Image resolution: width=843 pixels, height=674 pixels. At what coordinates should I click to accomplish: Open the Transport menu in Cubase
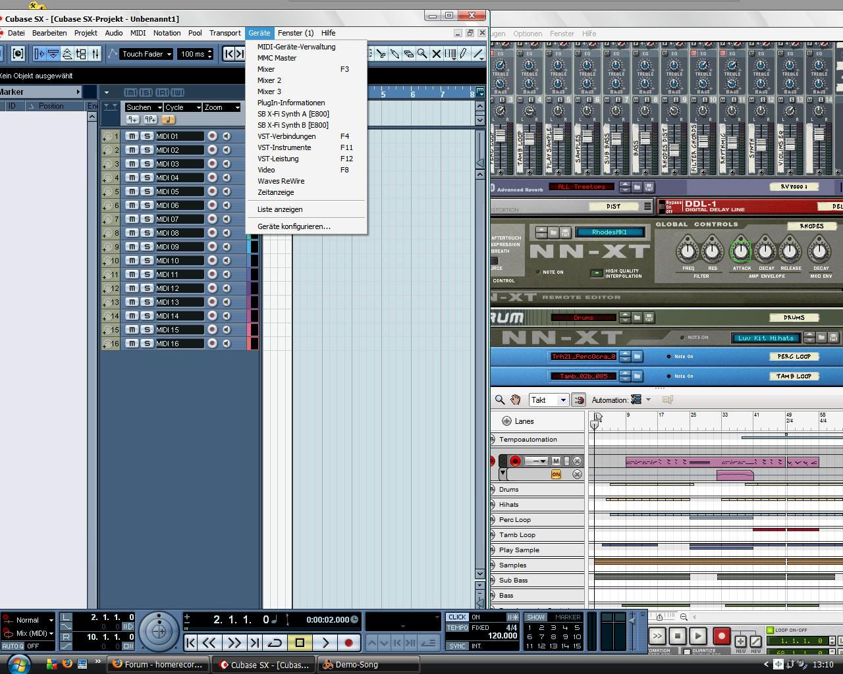(225, 33)
